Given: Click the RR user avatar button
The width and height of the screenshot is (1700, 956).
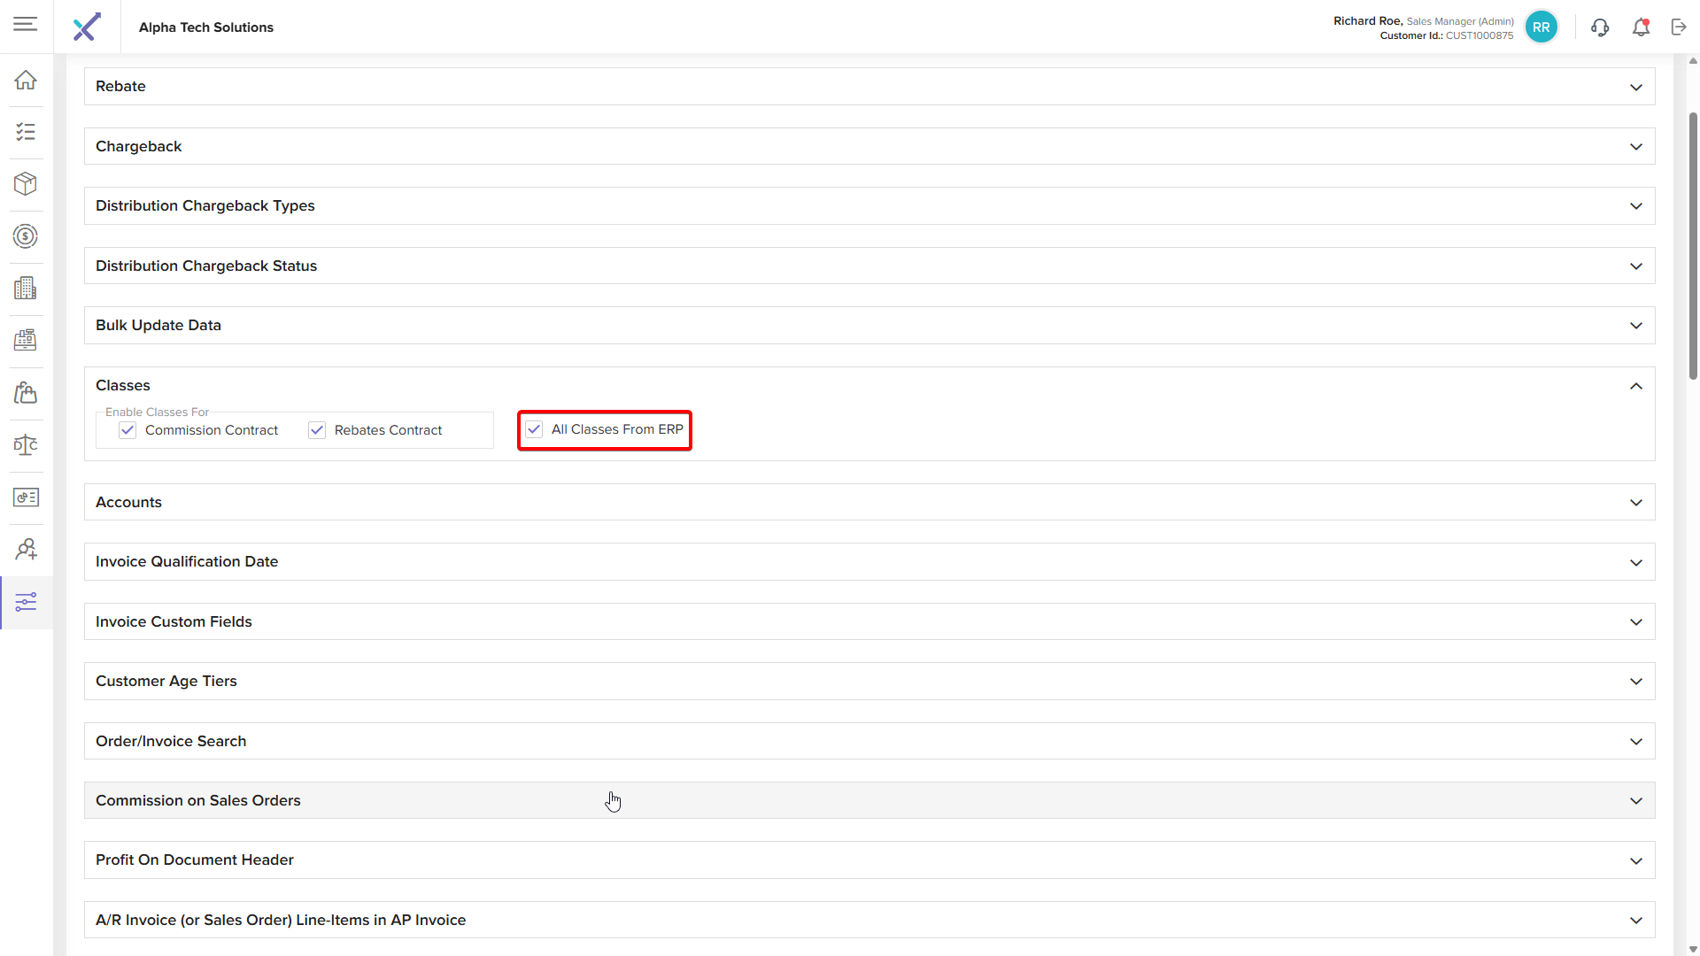Looking at the screenshot, I should [x=1542, y=27].
